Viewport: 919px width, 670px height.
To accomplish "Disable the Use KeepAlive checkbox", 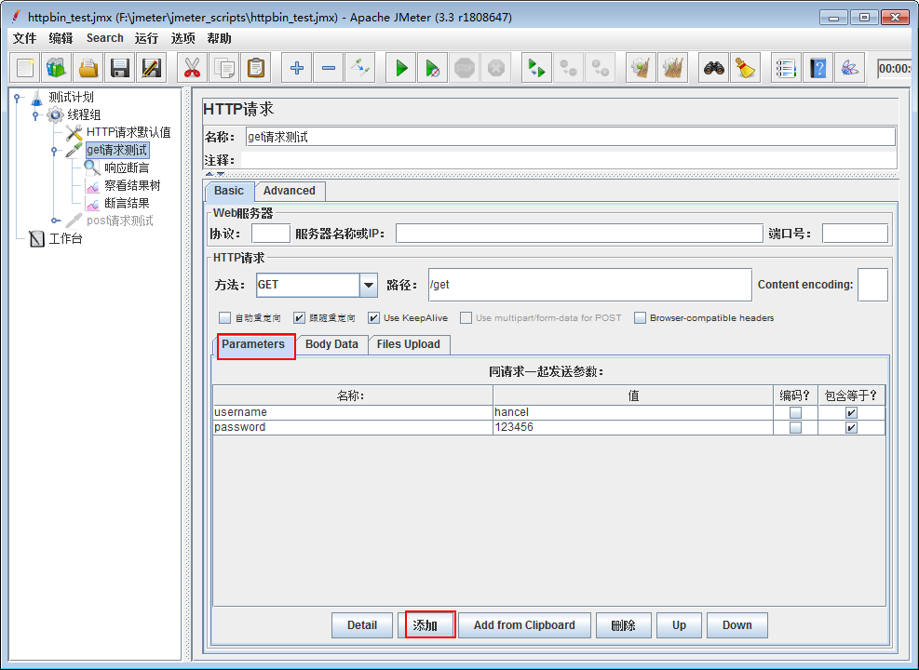I will click(x=373, y=318).
